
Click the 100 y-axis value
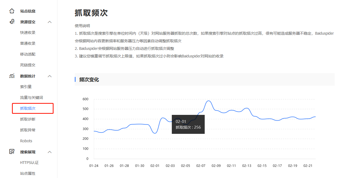86,149
